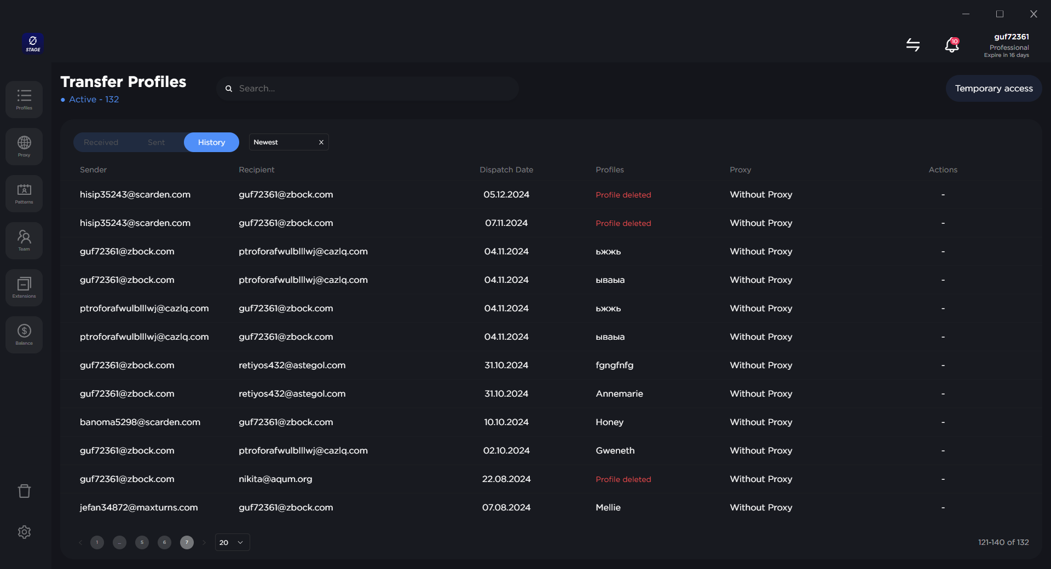Expand the 20 rows-per-page dropdown
This screenshot has width=1051, height=569.
pyautogui.click(x=232, y=542)
